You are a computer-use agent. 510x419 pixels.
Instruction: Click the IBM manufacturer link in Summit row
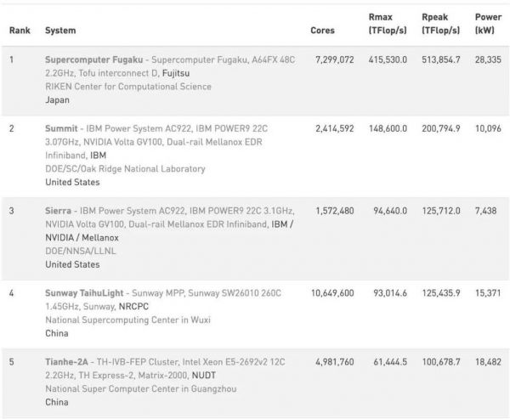coord(98,156)
